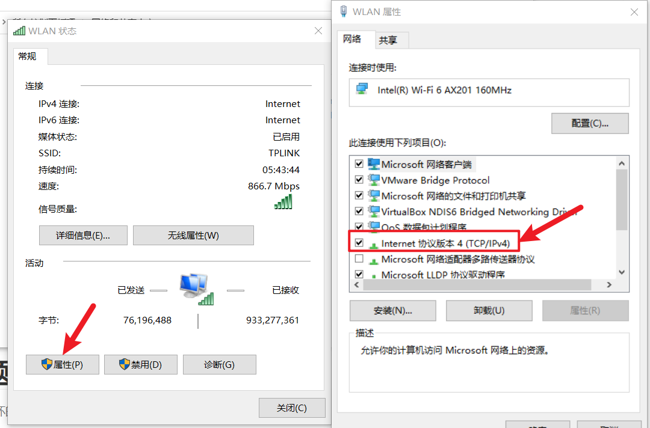
Task: Click the Microsoft 网络客户端 network icon
Action: click(374, 164)
